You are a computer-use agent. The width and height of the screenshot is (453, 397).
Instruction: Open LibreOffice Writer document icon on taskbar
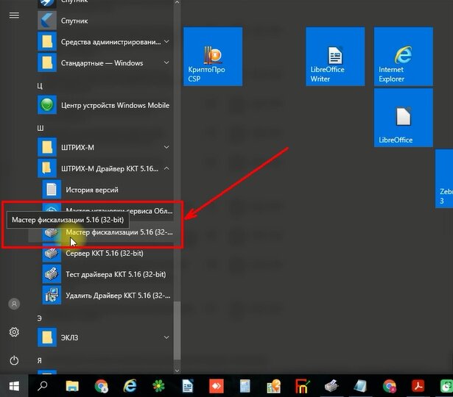click(188, 386)
